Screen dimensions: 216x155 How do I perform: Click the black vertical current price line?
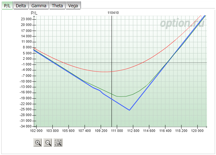tap(112, 71)
